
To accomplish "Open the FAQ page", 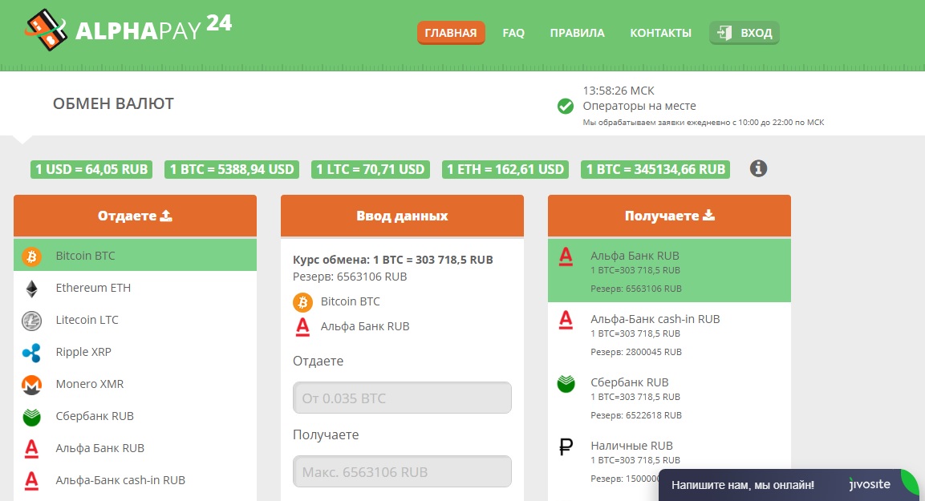I will point(513,33).
